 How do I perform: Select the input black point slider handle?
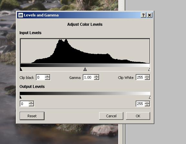coord(21,69)
